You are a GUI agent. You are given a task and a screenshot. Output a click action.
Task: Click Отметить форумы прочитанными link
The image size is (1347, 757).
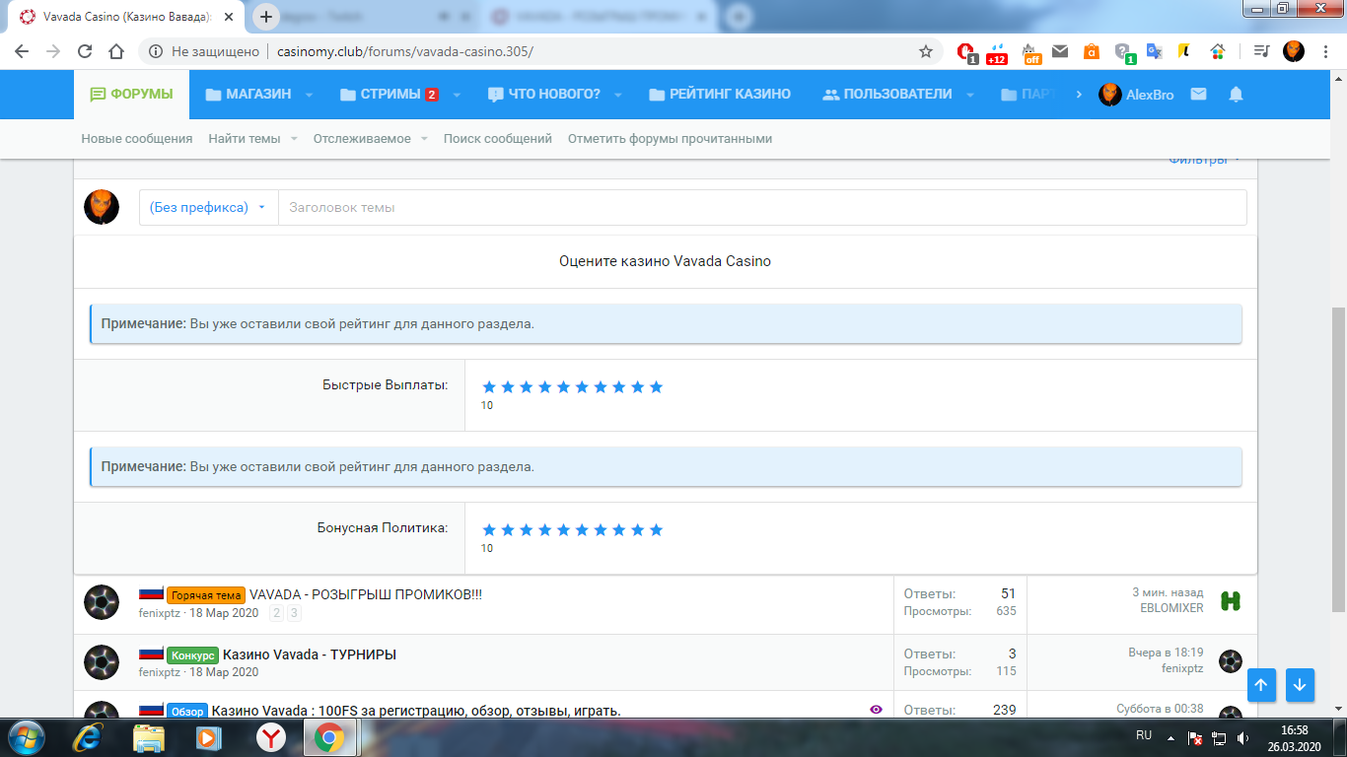pos(670,139)
